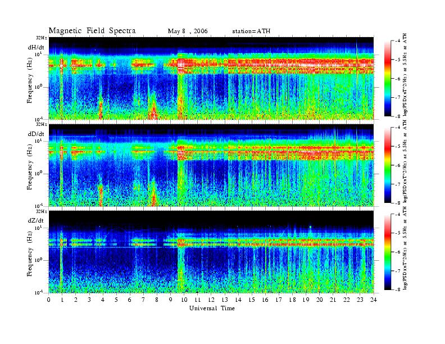
Task: Click hour tick '14' on the time axis
Action: pos(238,300)
